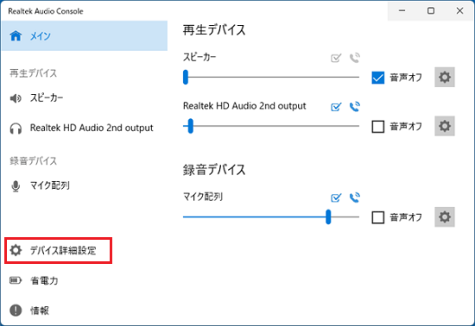This screenshot has height=326, width=475.
Task: Click the microphone icon in the sidebar
Action: [x=16, y=186]
